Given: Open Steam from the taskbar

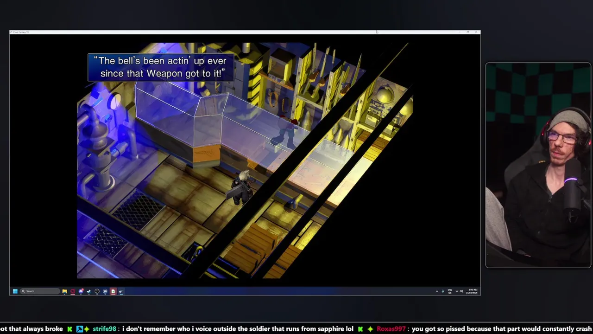Looking at the screenshot, I should point(89,291).
